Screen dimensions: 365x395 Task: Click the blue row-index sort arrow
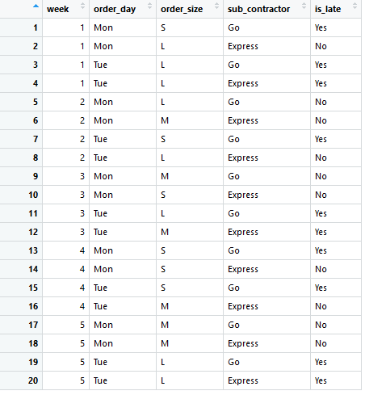pos(36,6)
